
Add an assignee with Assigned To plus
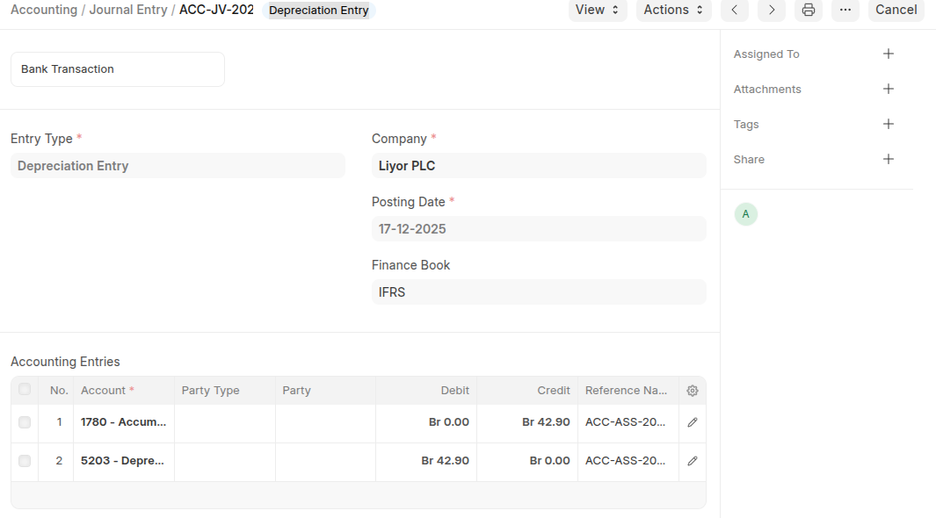click(x=888, y=54)
